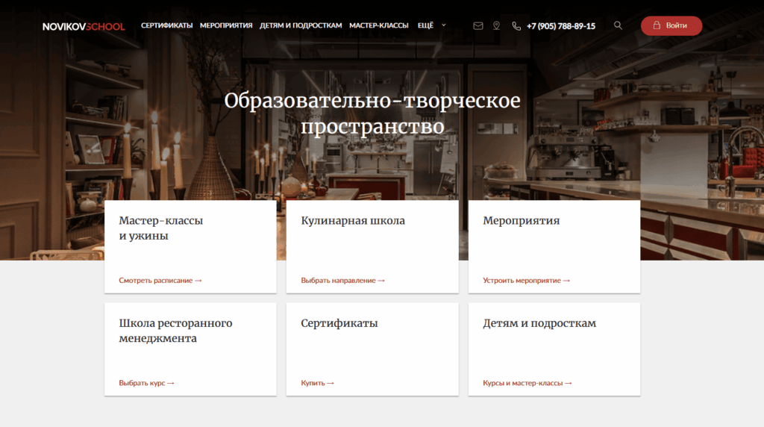Click the phone handset icon

(516, 25)
